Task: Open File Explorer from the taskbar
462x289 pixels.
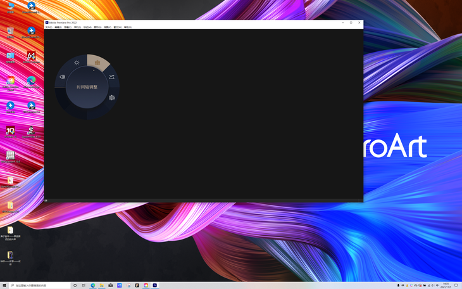Action: [x=102, y=285]
